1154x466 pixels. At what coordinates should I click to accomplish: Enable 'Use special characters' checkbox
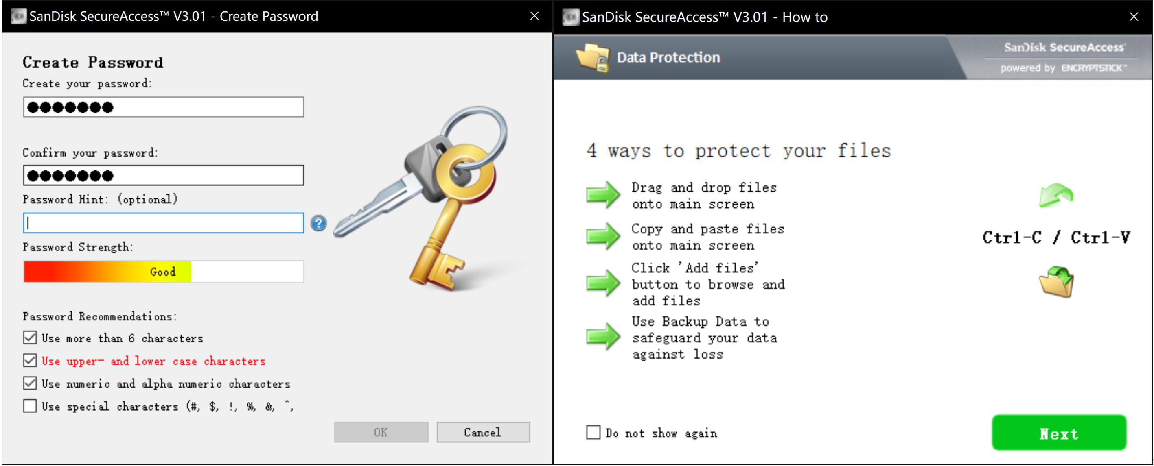coord(30,406)
